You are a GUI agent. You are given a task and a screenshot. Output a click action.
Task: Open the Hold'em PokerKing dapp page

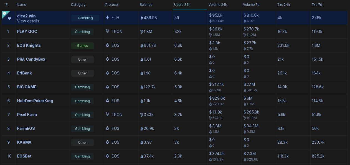click(x=35, y=101)
